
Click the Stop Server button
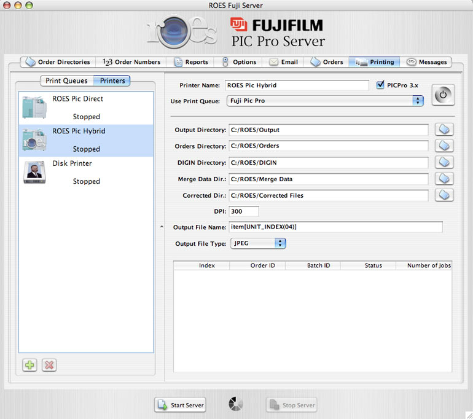tap(292, 405)
